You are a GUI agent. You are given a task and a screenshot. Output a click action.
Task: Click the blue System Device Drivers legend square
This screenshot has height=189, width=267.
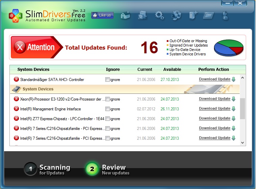(x=167, y=54)
